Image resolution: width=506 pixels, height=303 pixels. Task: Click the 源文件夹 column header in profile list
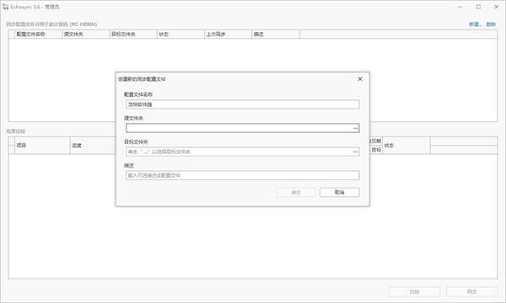[85, 35]
